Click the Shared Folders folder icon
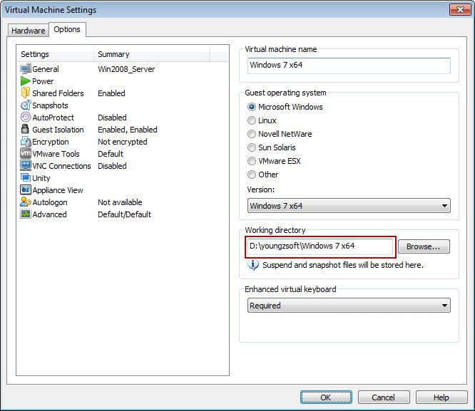 click(x=26, y=93)
